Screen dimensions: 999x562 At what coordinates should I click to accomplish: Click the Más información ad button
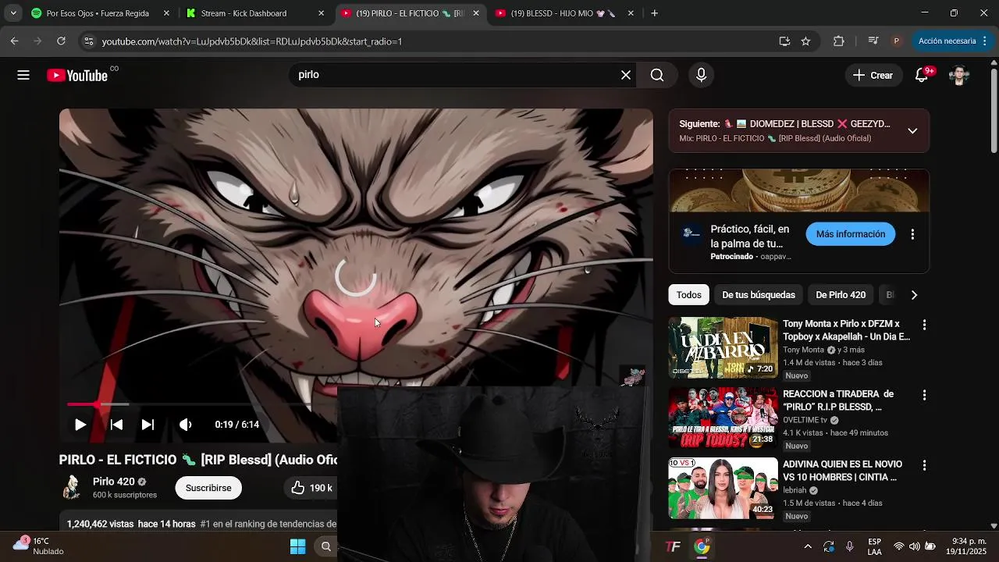[851, 234]
